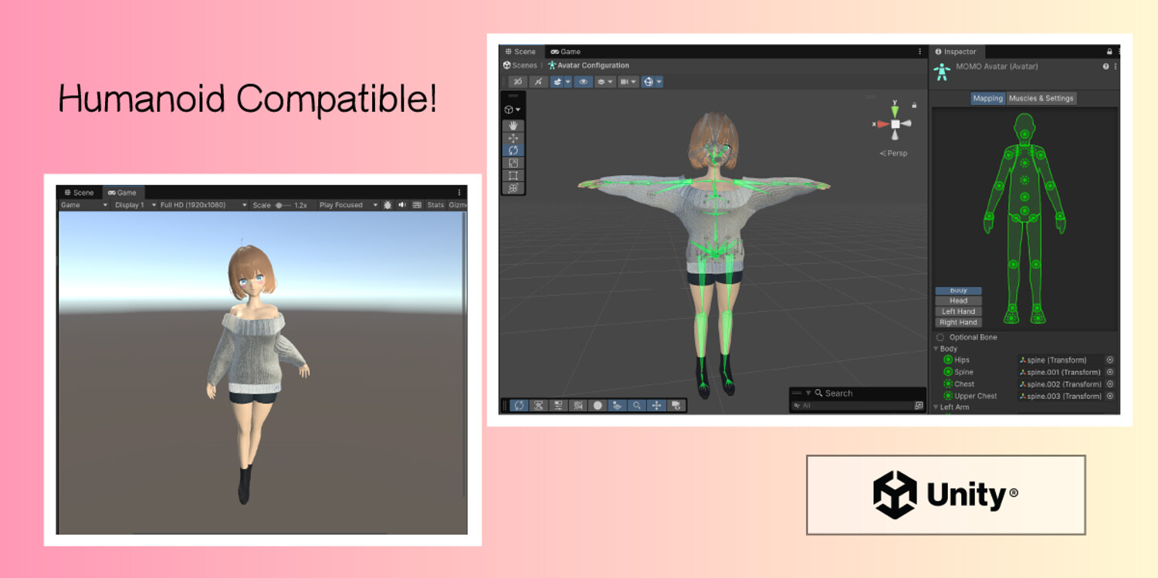The height and width of the screenshot is (578, 1158).
Task: Collapse the Body bone section
Action: coord(936,349)
